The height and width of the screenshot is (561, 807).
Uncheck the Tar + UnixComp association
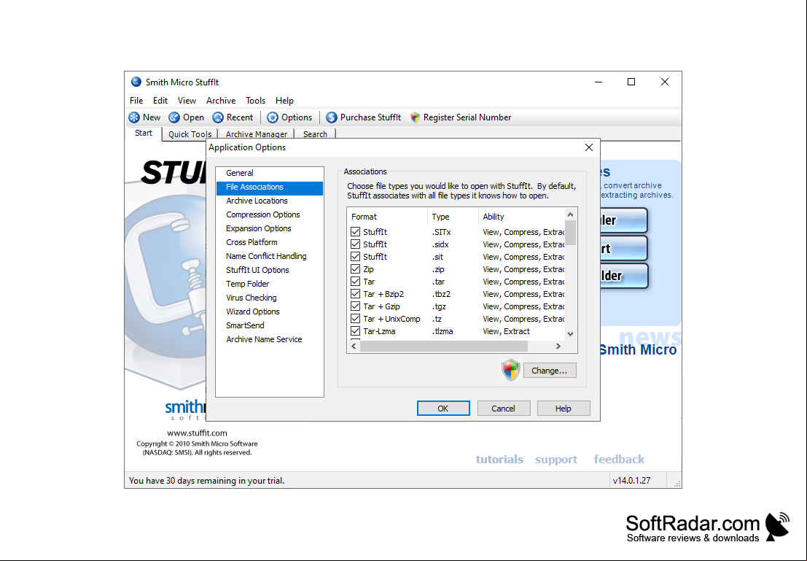(x=355, y=319)
